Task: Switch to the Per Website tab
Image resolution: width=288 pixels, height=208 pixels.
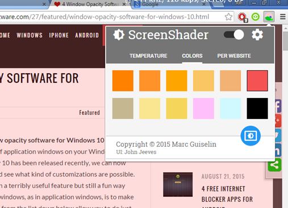Action: pos(234,56)
